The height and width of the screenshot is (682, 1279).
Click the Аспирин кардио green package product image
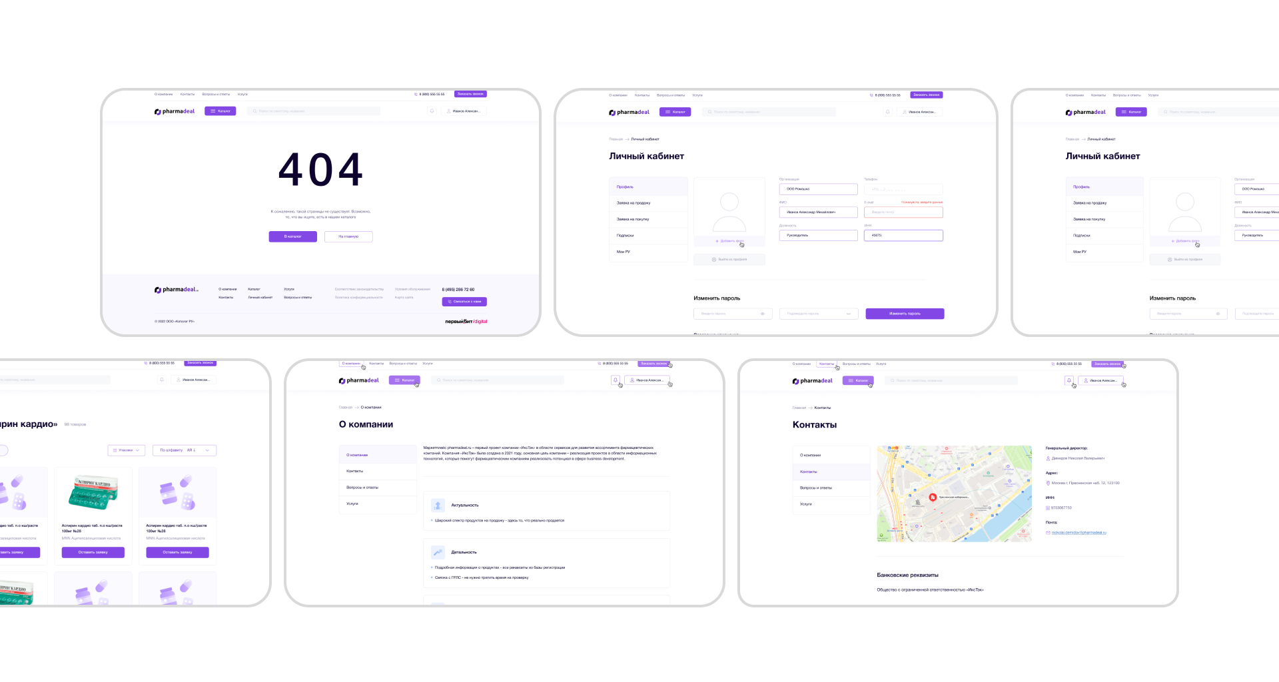(93, 492)
